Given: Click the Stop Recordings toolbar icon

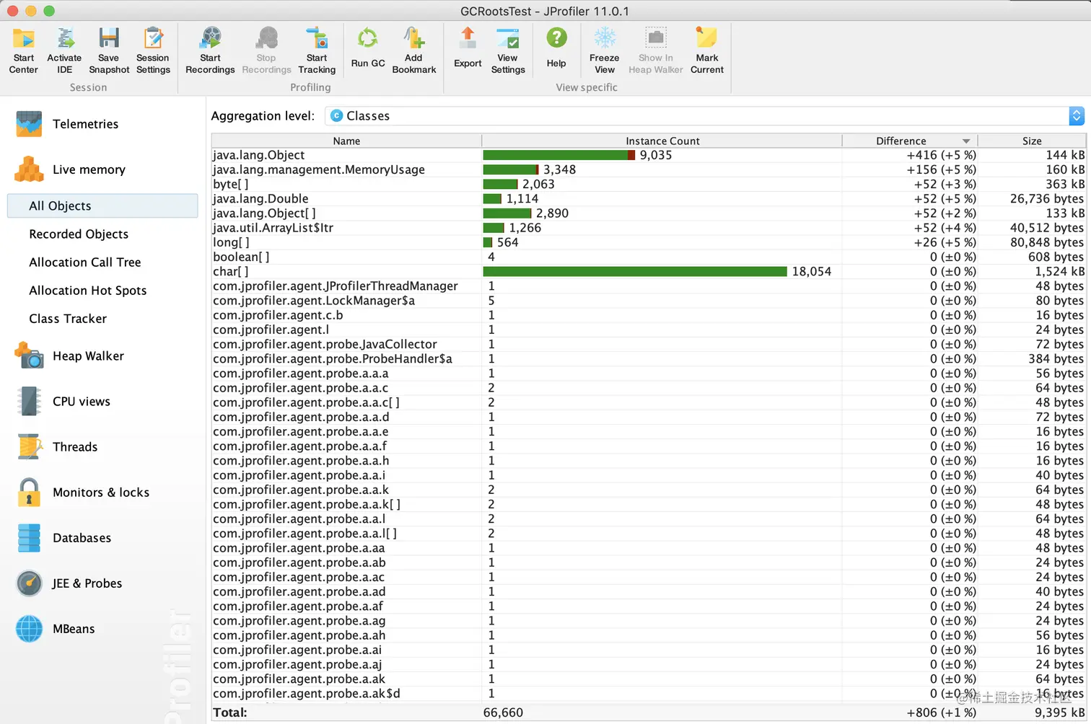Looking at the screenshot, I should tap(266, 50).
